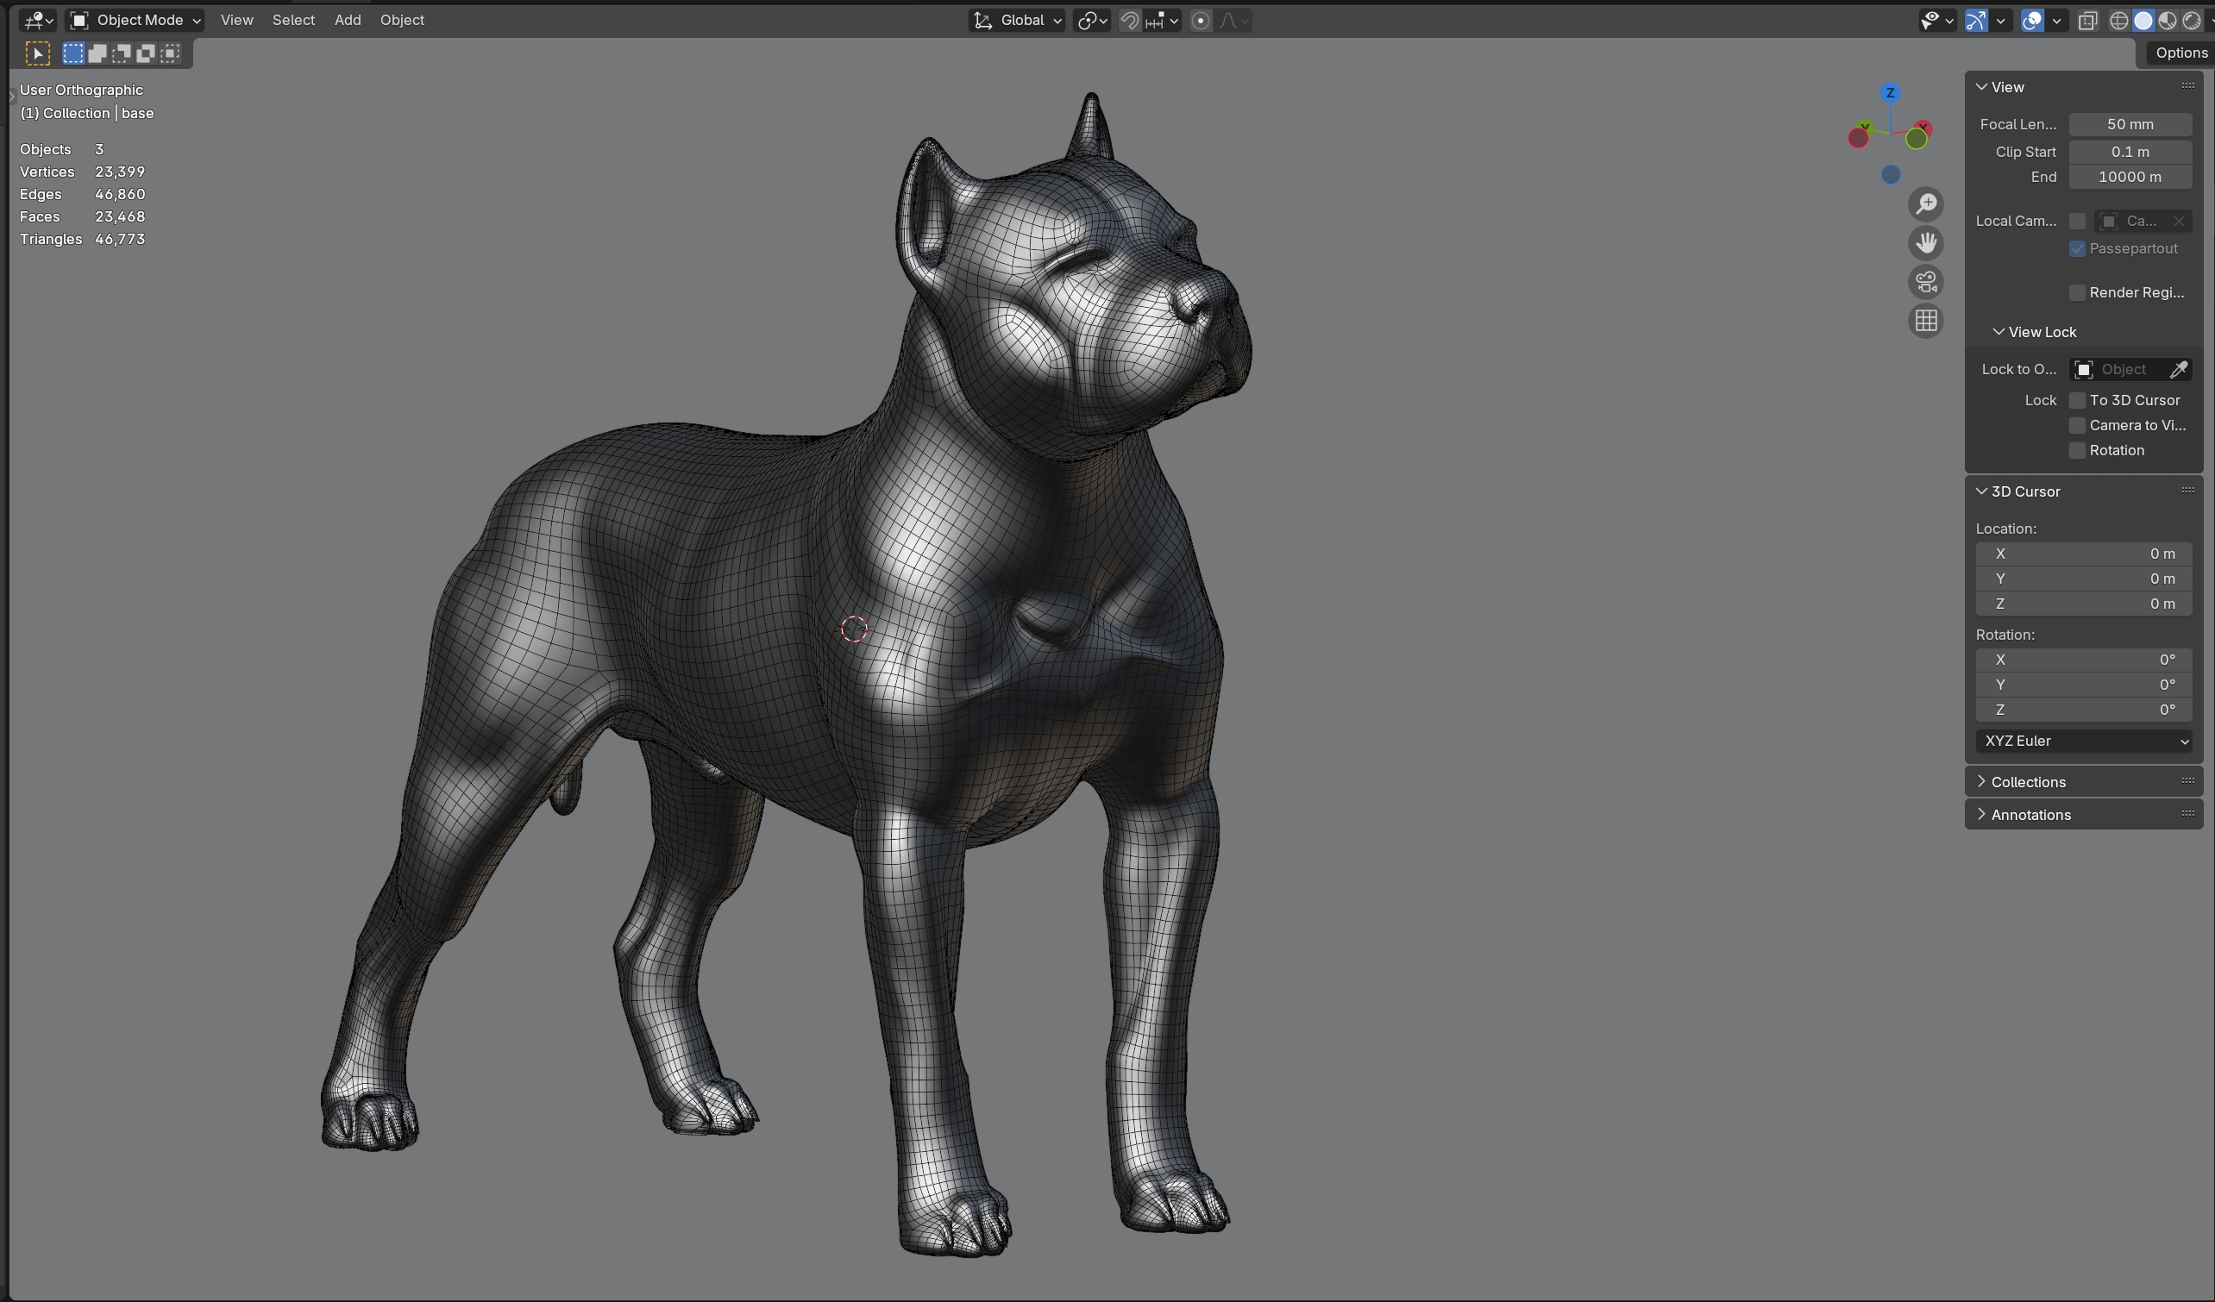Toggle X-ray mode icon

tap(2087, 20)
